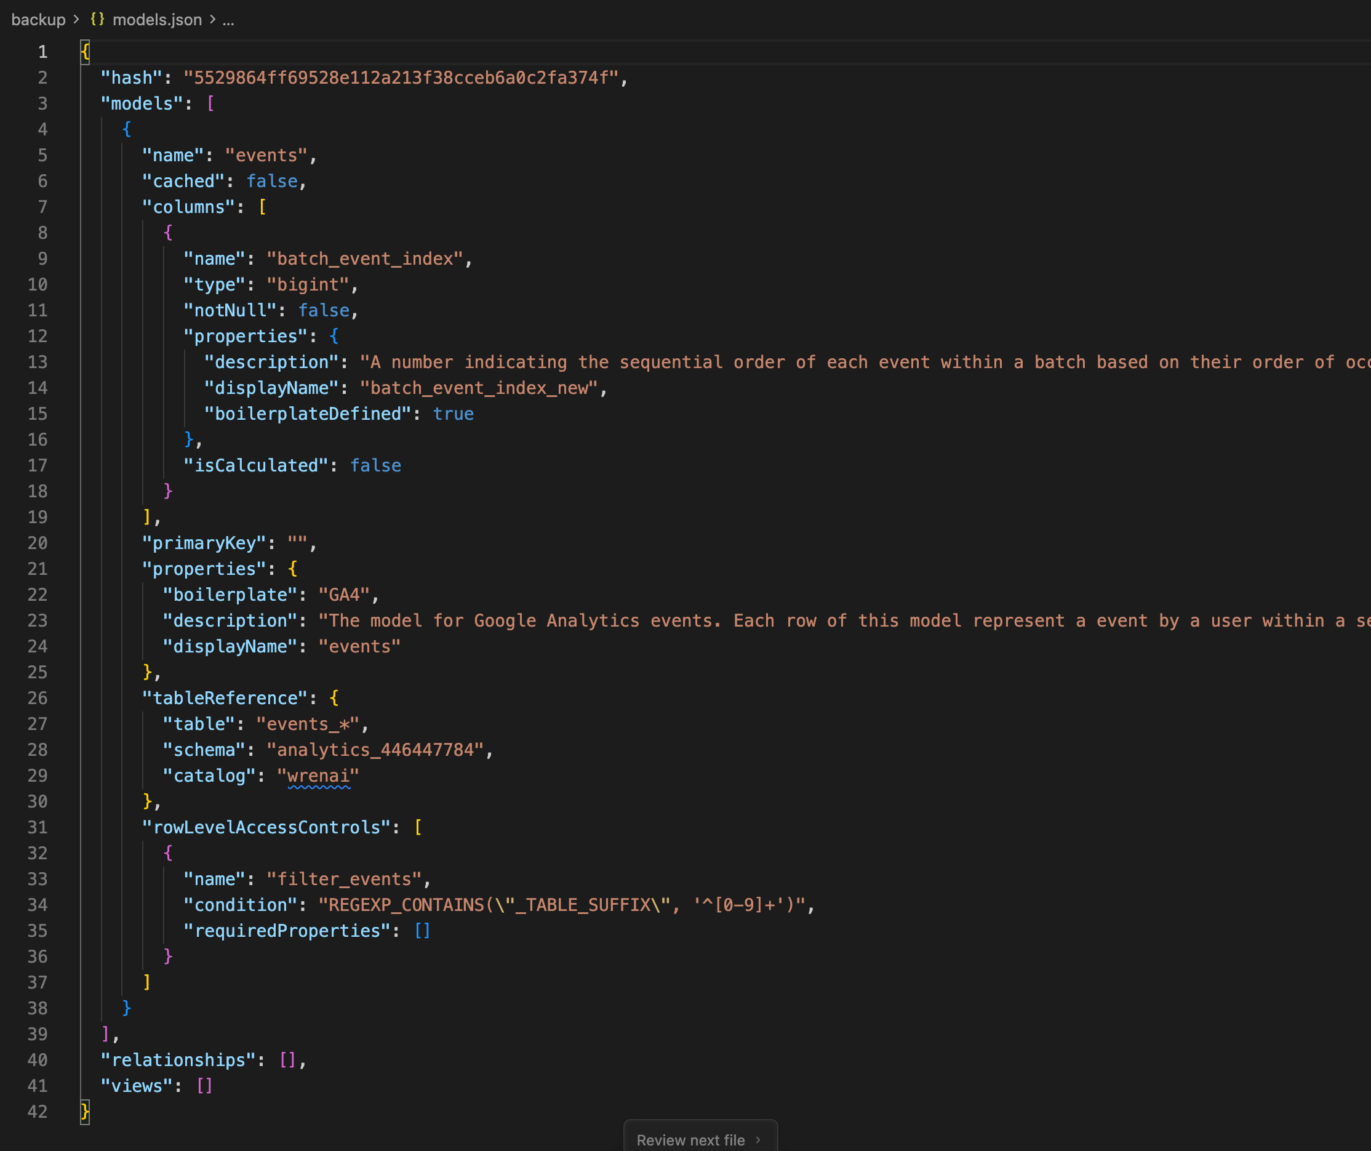The image size is (1371, 1151).
Task: Click breadcrumb arrow after models.json
Action: pos(213,20)
